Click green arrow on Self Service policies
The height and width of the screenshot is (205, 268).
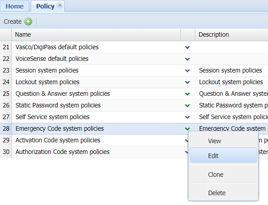(188, 117)
